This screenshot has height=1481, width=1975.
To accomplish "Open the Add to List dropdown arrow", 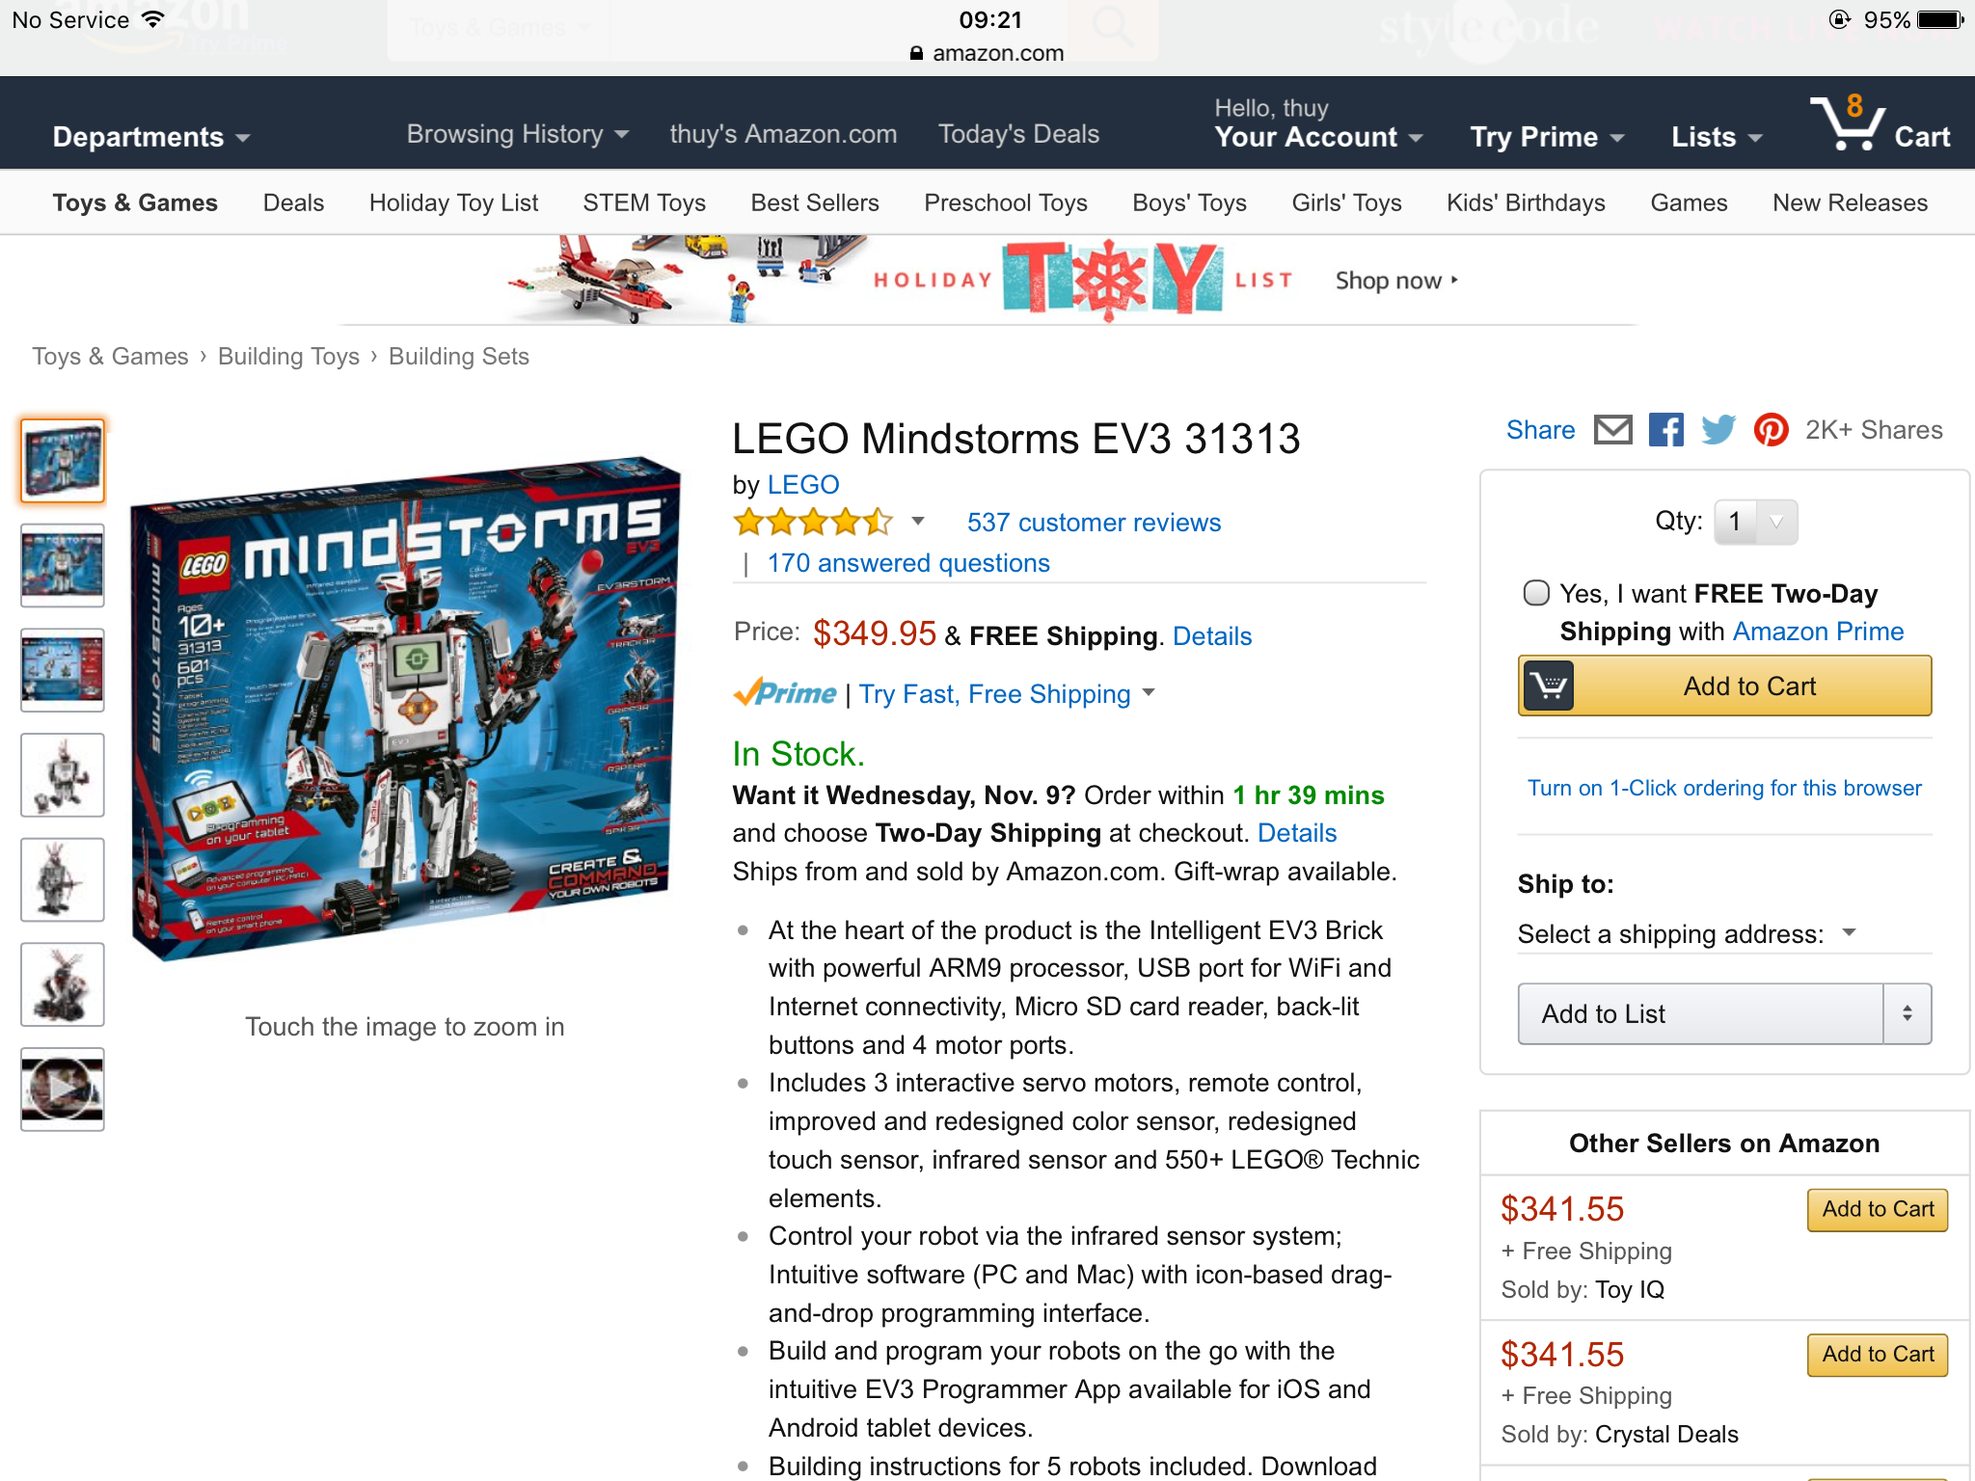I will click(x=1907, y=1013).
